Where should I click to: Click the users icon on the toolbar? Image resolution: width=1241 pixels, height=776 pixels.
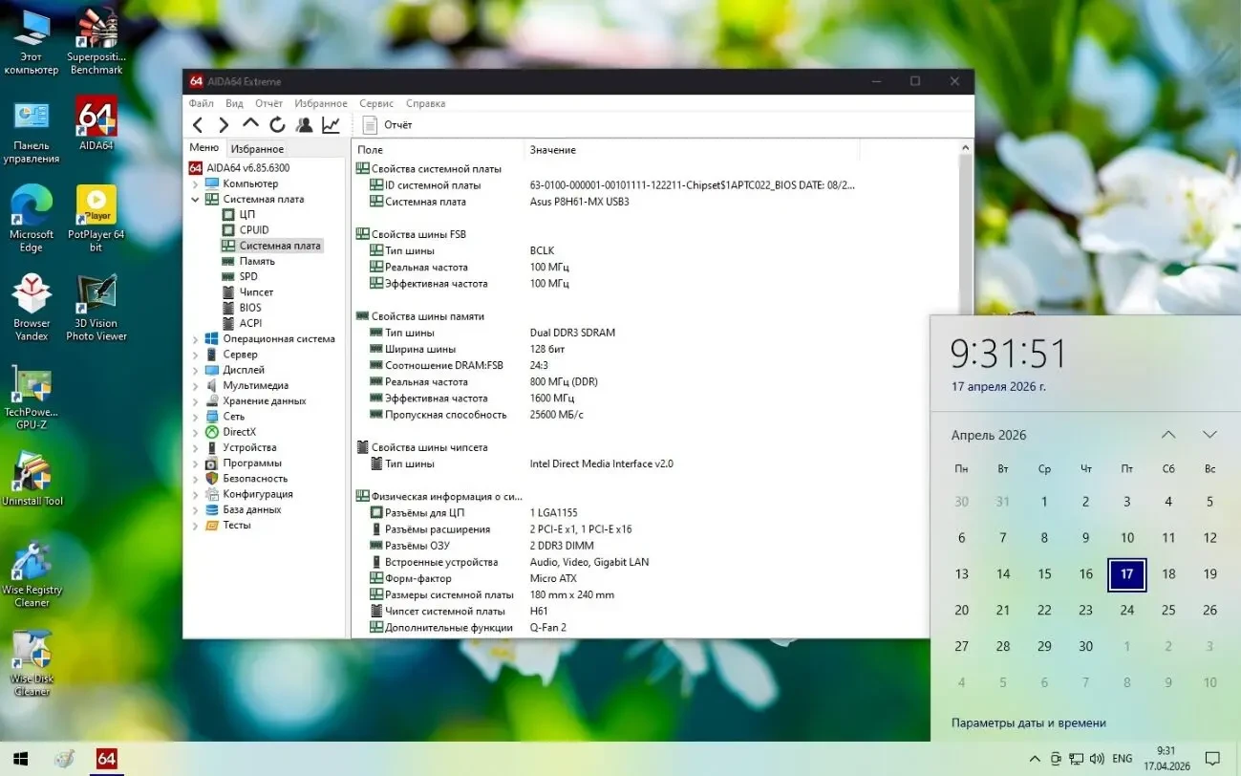point(304,124)
